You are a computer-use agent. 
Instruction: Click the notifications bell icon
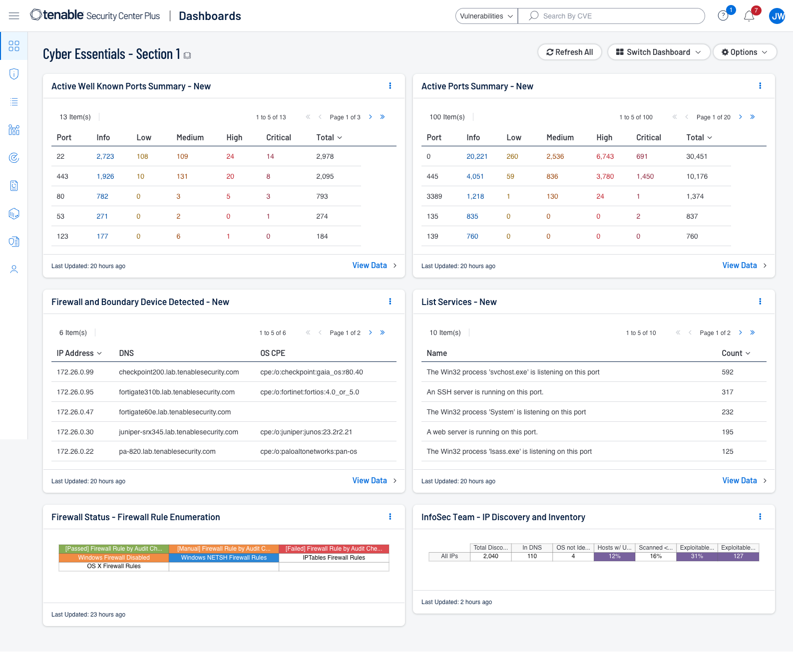749,16
